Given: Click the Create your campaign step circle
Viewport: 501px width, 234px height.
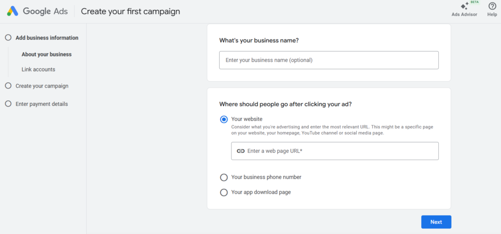Looking at the screenshot, I should (x=8, y=86).
